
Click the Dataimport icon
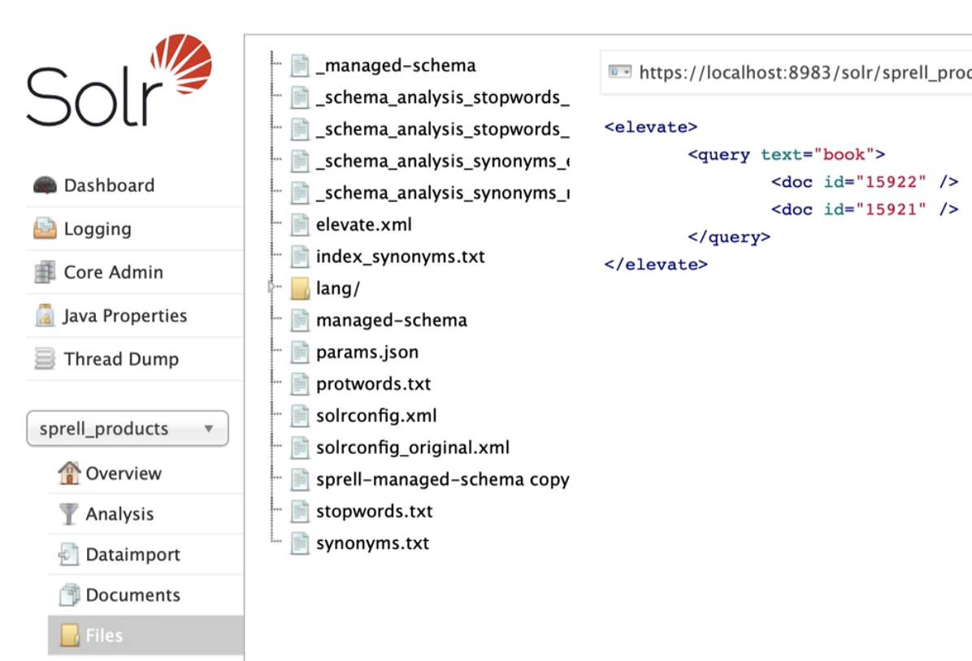click(x=69, y=555)
